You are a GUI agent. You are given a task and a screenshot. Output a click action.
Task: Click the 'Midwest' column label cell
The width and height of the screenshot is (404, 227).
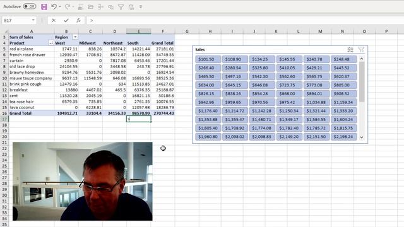click(x=90, y=43)
